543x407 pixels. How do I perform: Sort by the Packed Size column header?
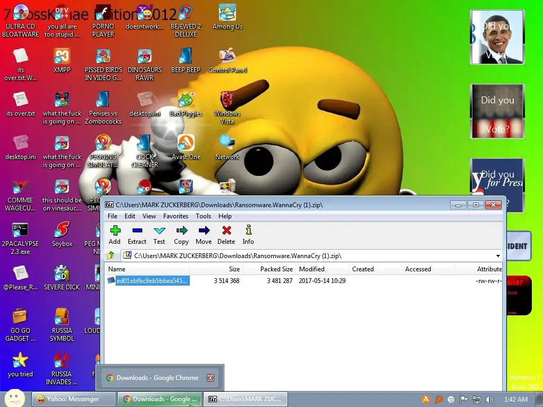point(269,269)
